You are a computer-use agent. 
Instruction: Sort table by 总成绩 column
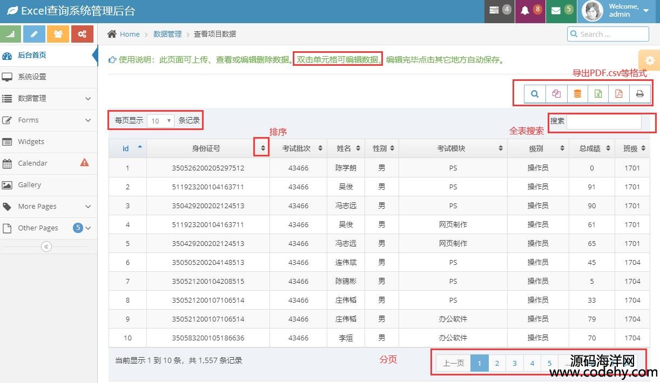point(592,148)
